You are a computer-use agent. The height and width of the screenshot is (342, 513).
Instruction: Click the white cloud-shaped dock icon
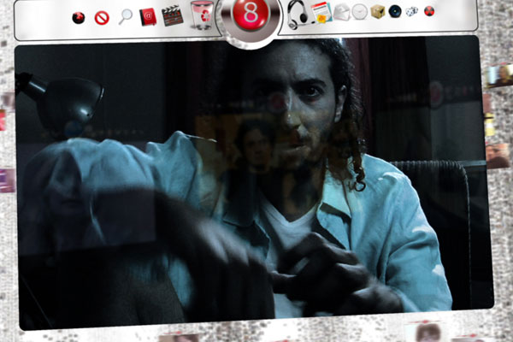tap(342, 12)
